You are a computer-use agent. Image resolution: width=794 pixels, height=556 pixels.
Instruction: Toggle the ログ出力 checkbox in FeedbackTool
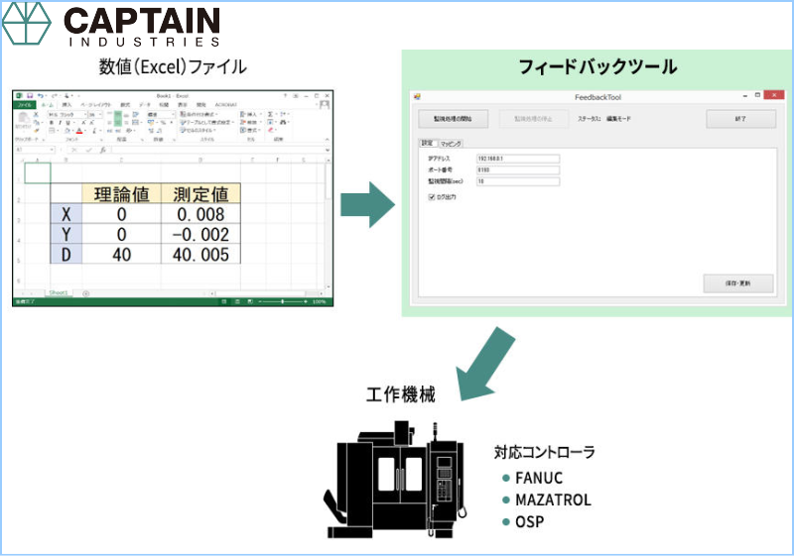point(432,197)
